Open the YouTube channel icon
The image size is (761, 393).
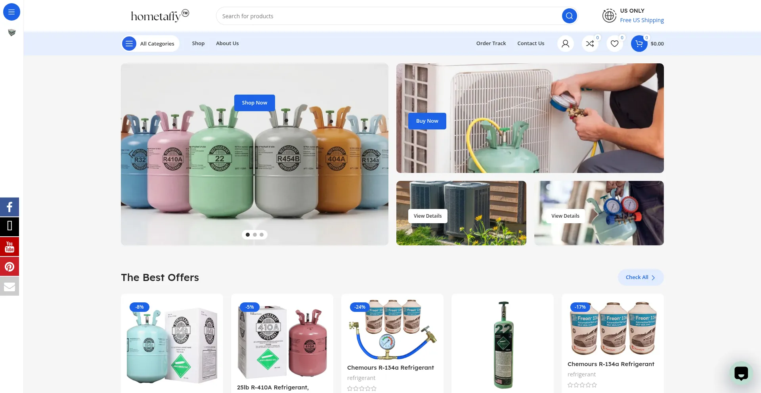10,247
